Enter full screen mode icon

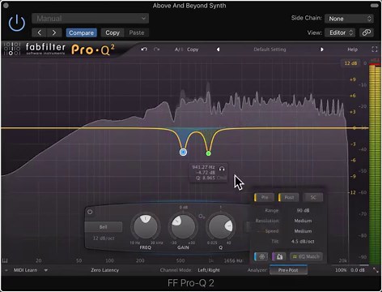pyautogui.click(x=375, y=49)
